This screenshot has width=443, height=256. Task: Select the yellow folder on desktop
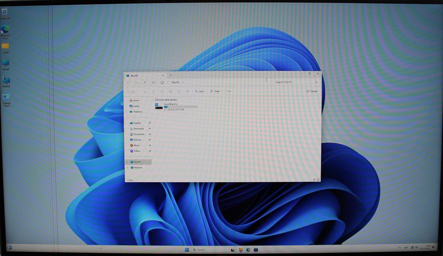click(x=5, y=48)
